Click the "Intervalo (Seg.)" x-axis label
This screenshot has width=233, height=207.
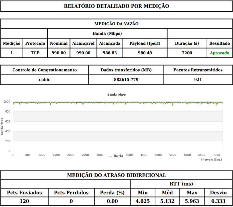coord(211,160)
